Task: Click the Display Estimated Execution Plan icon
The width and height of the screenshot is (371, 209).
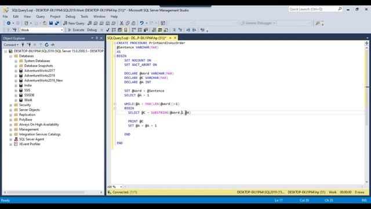Action: (x=114, y=30)
